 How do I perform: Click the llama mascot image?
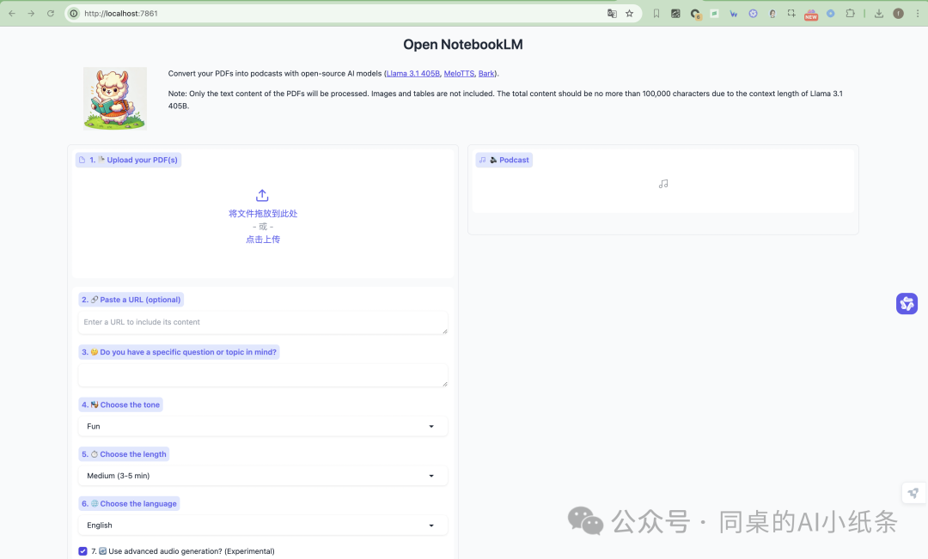coord(115,98)
